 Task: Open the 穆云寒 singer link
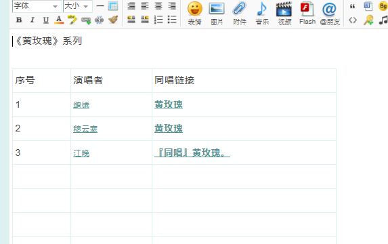(x=85, y=129)
